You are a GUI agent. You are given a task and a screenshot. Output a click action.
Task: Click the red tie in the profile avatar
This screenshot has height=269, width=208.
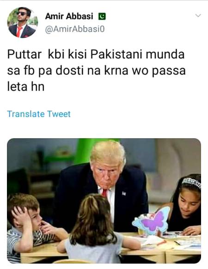coord(19,32)
